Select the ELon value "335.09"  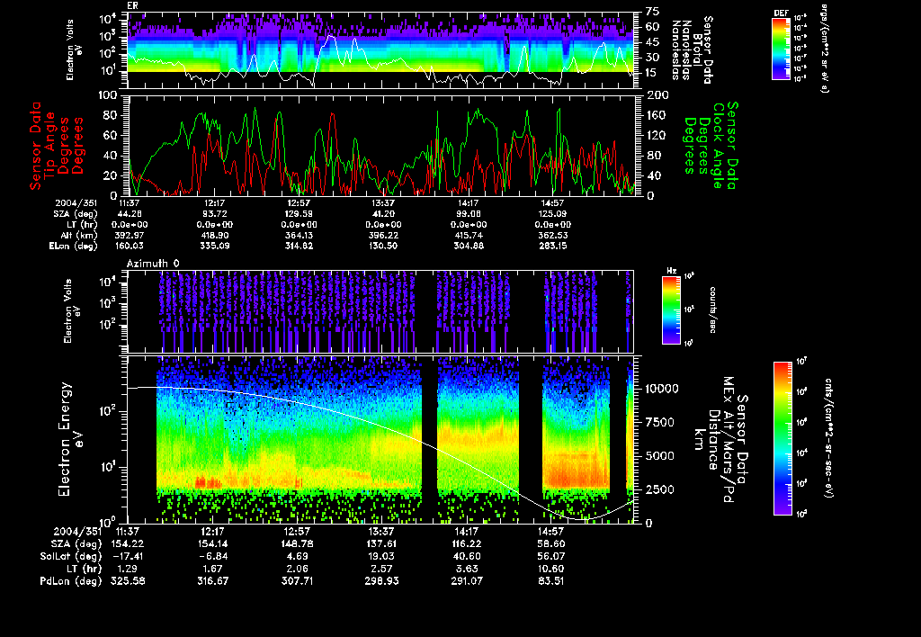(x=214, y=246)
